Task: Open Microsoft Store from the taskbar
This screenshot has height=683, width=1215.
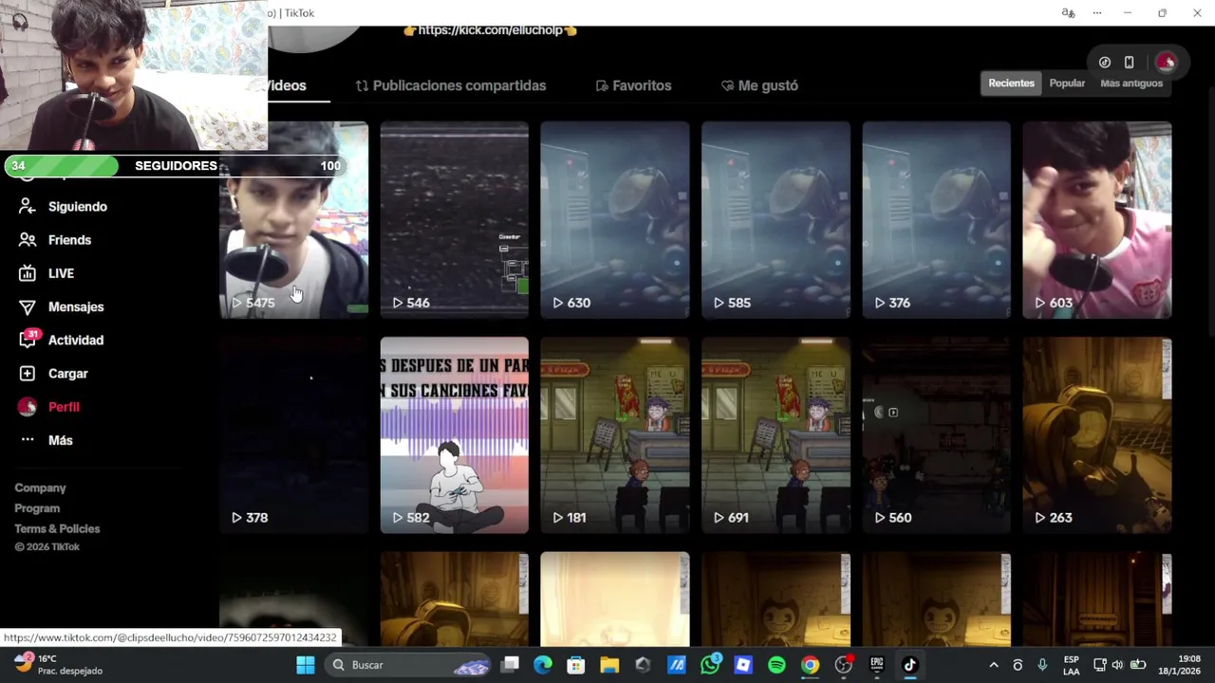Action: tap(576, 665)
